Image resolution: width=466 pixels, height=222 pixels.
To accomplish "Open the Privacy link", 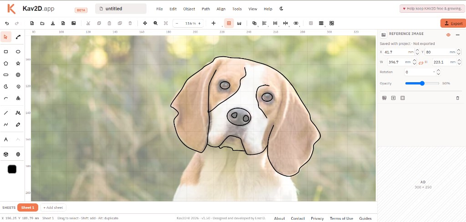I will (317, 218).
